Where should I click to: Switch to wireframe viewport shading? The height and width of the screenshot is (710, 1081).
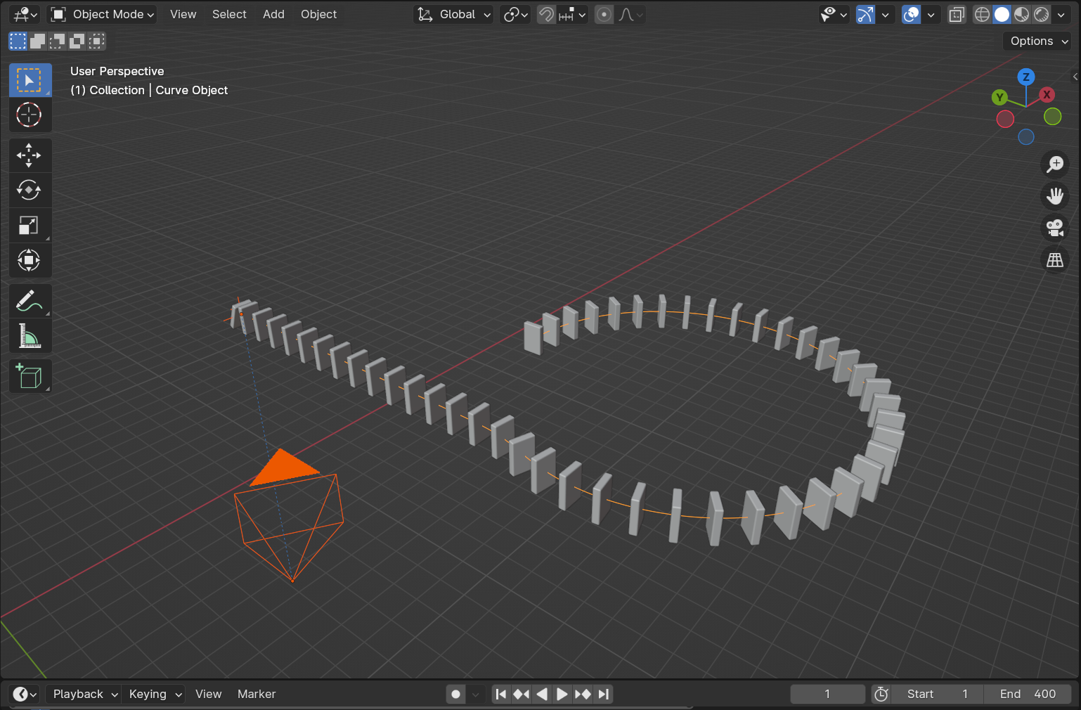[x=983, y=15]
